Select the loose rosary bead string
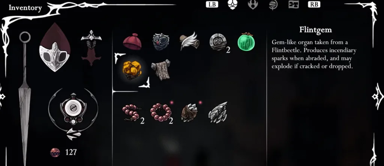Image resolution: width=384 pixels, height=166 pixels. [131, 113]
